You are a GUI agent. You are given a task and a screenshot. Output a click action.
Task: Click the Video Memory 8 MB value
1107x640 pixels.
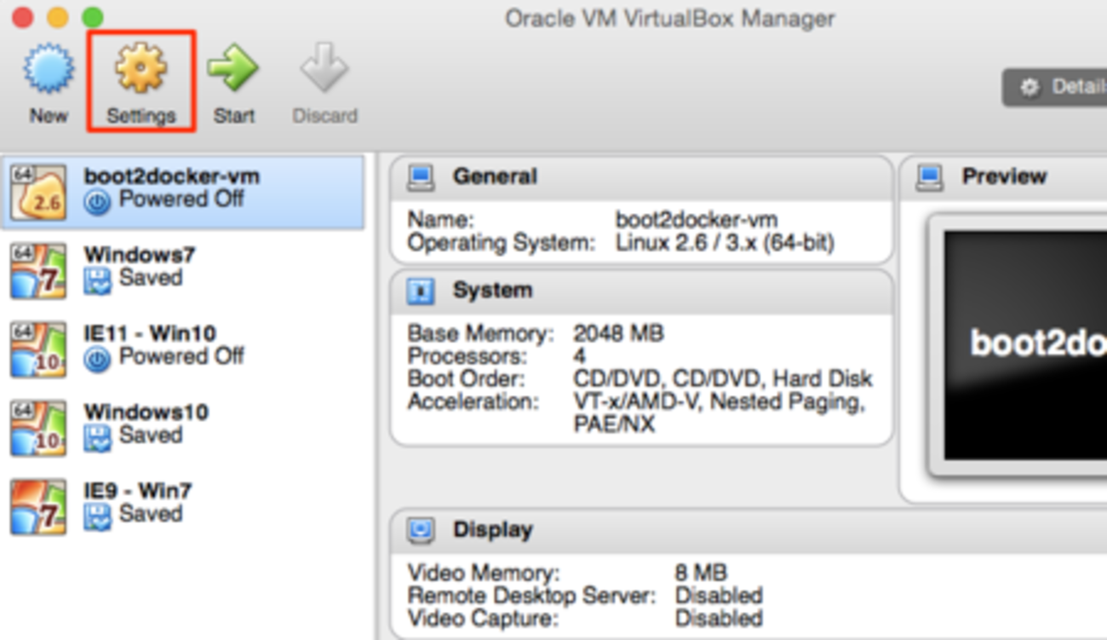coord(702,573)
